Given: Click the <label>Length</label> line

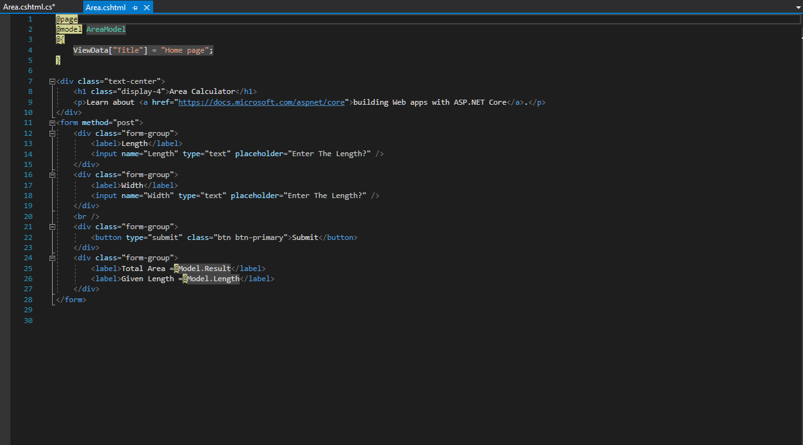Looking at the screenshot, I should (x=137, y=143).
